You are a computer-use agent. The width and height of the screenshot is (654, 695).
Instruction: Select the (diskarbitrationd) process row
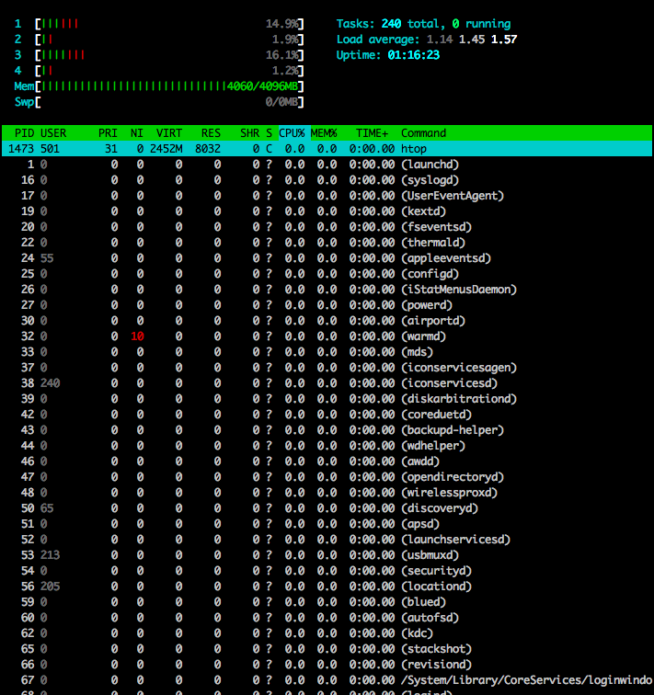click(327, 399)
